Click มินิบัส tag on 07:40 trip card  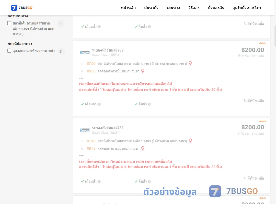[x=263, y=121]
